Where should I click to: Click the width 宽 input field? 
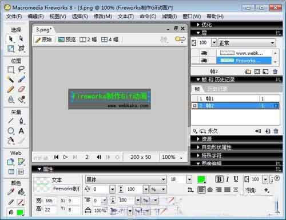50,201
